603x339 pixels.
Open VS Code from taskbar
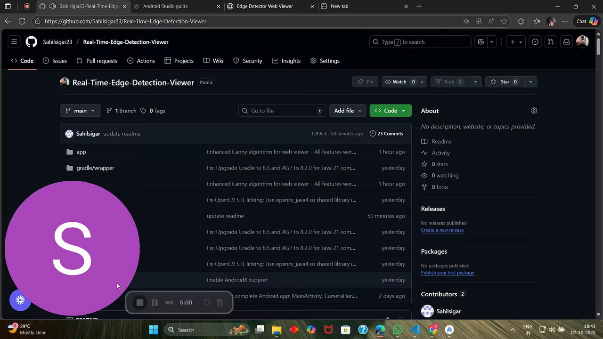coord(415,330)
